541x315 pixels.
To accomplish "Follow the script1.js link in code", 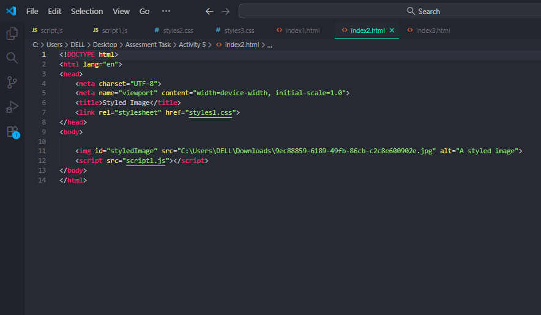I will (146, 161).
